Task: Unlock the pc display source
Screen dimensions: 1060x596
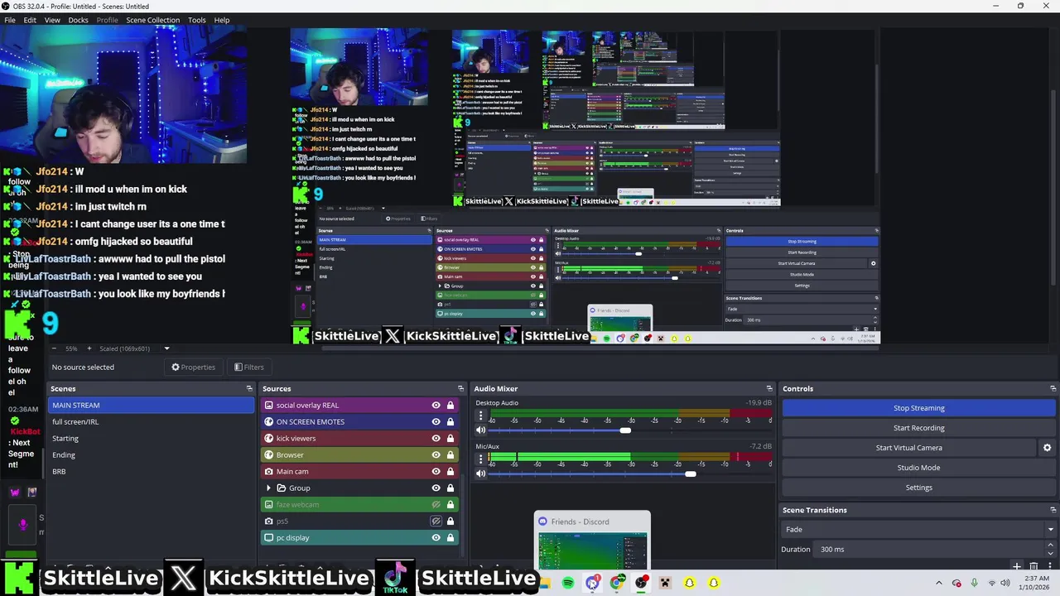Action: 450,538
